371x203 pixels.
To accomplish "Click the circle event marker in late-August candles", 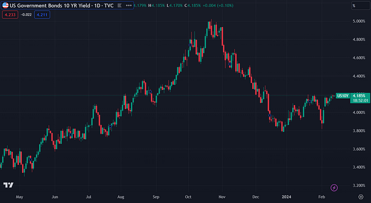I will point(150,91).
